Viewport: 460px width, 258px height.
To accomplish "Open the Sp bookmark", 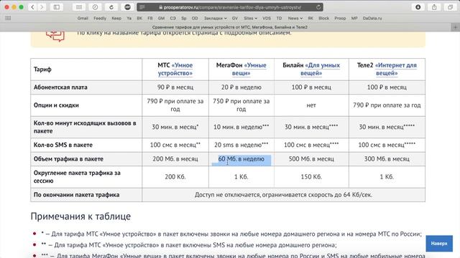I will pyautogui.click(x=184, y=18).
